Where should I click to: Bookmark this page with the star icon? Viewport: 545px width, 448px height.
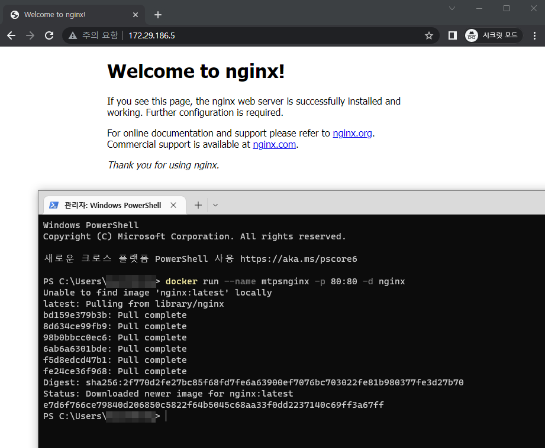pyautogui.click(x=429, y=35)
